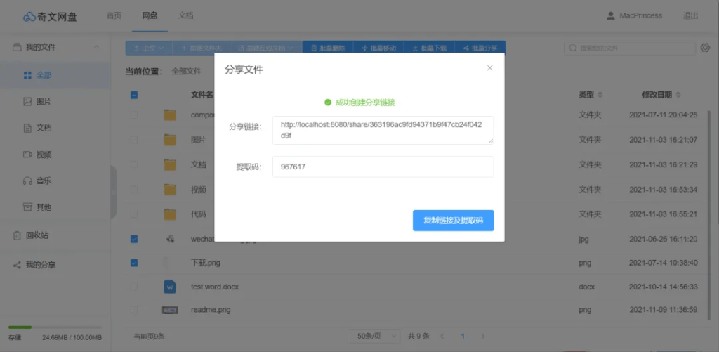
Task: Click the 批量移动 button
Action: tap(378, 48)
